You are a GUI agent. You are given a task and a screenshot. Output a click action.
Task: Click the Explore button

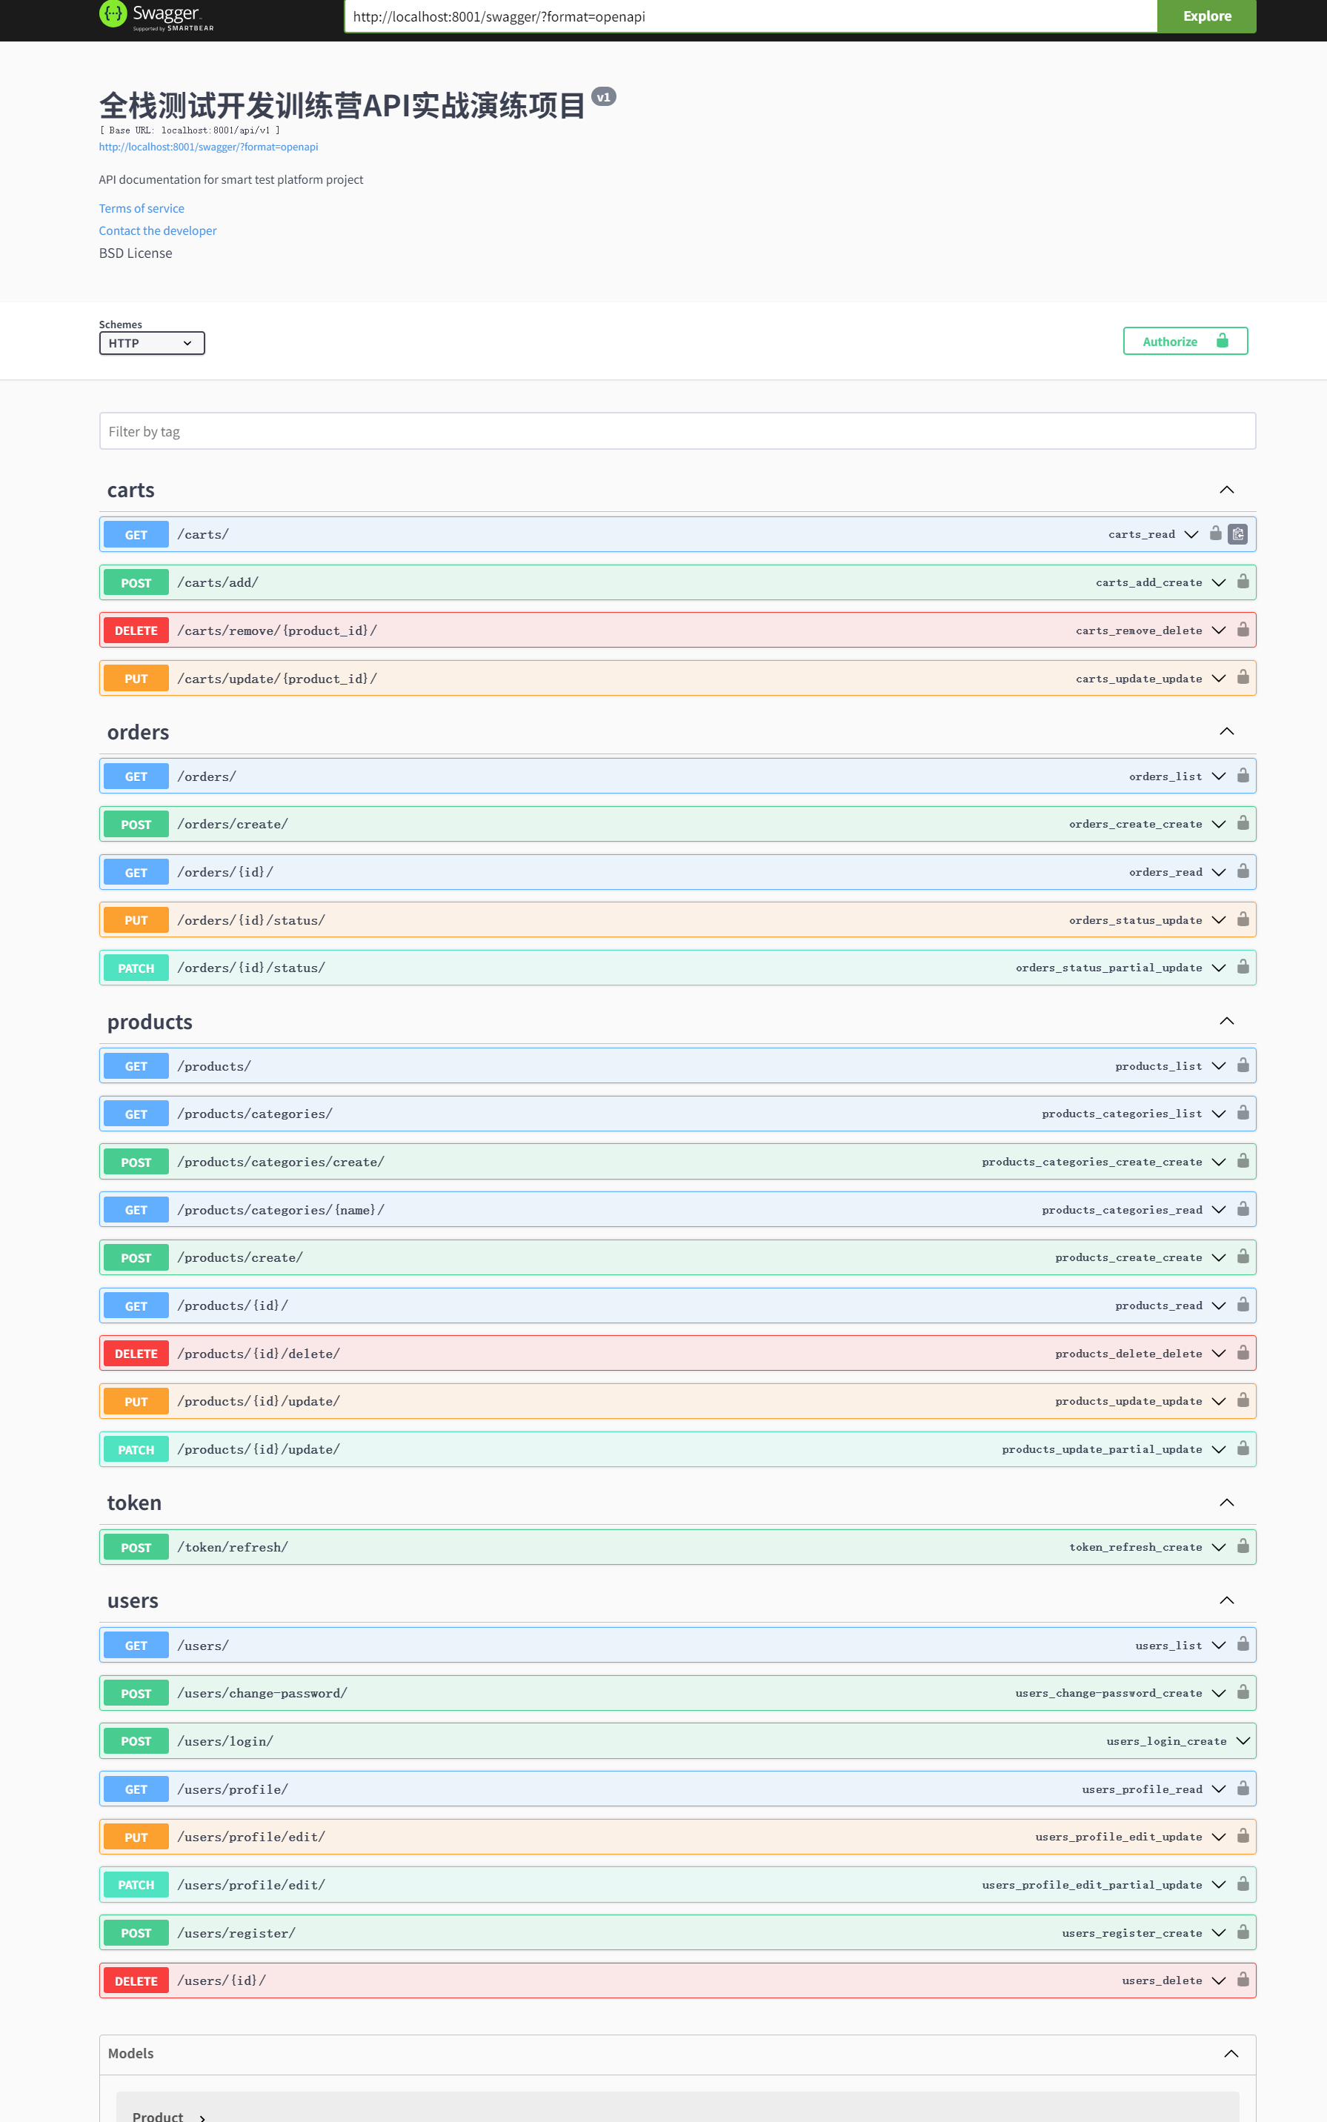pos(1207,16)
